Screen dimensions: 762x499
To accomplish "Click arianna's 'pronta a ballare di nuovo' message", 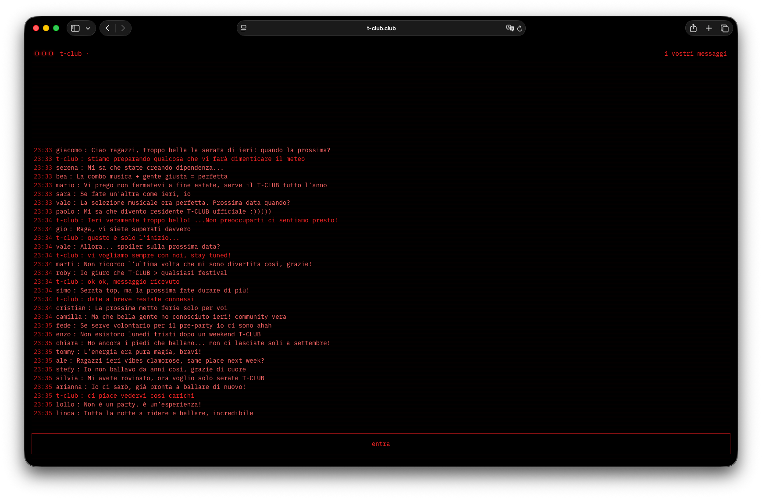I will coord(140,387).
